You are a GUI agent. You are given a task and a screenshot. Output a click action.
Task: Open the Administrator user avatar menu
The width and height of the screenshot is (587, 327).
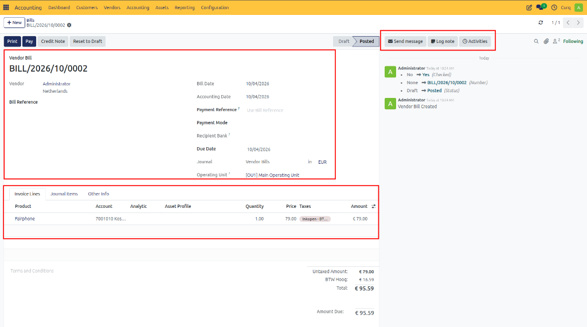[579, 7]
